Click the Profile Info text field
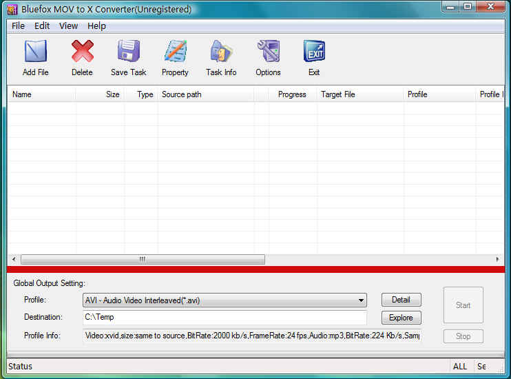Viewport: 511px width, 379px height. (251, 336)
